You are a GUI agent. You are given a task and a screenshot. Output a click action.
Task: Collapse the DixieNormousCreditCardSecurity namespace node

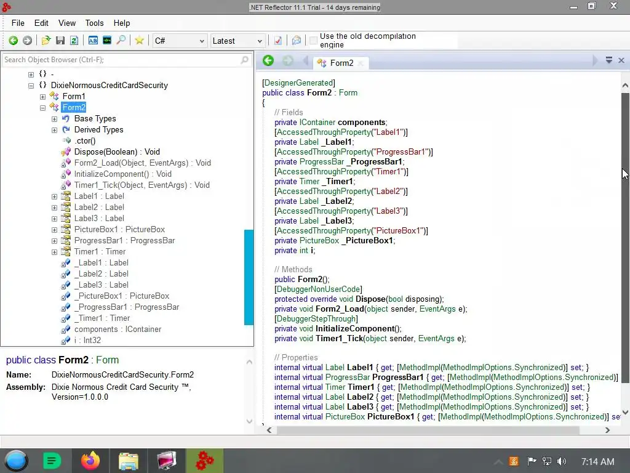pyautogui.click(x=31, y=85)
